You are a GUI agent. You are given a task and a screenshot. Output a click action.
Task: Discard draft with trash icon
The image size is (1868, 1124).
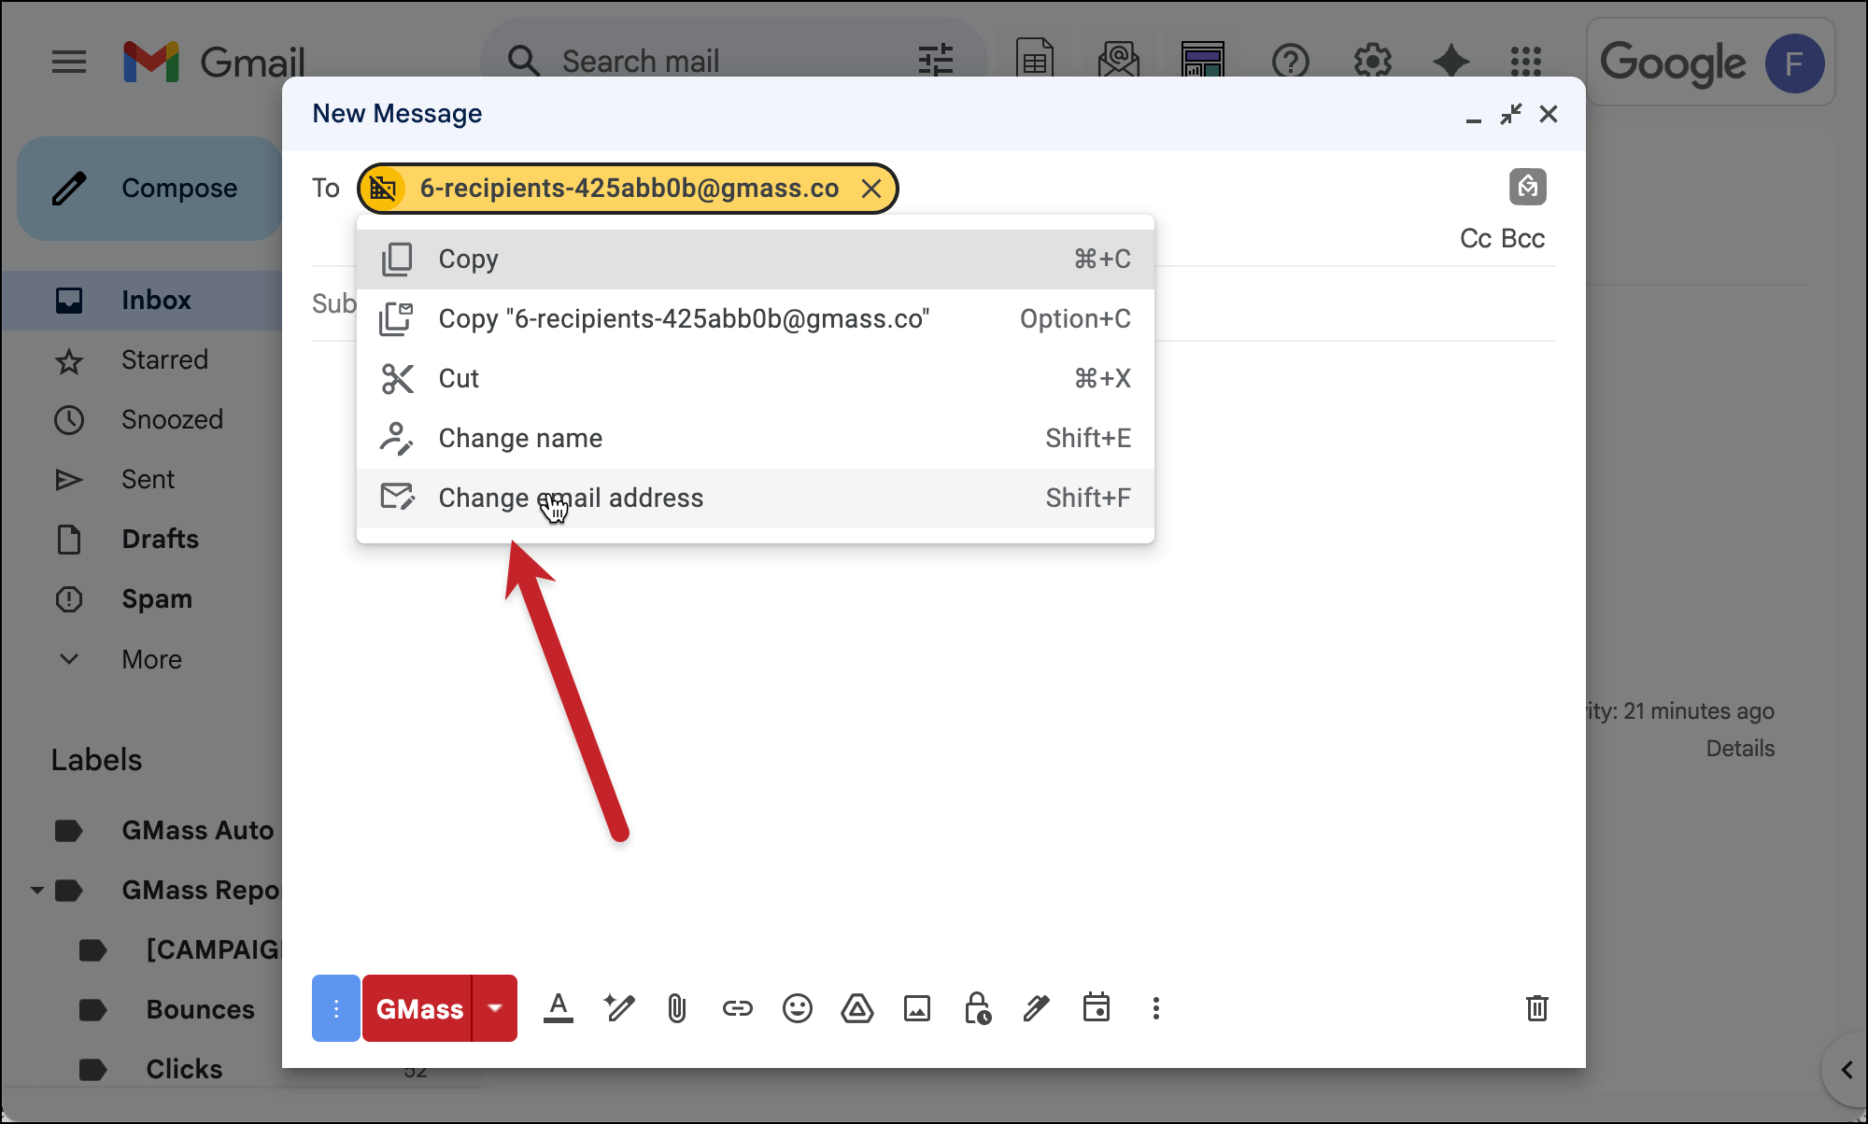1536,1008
